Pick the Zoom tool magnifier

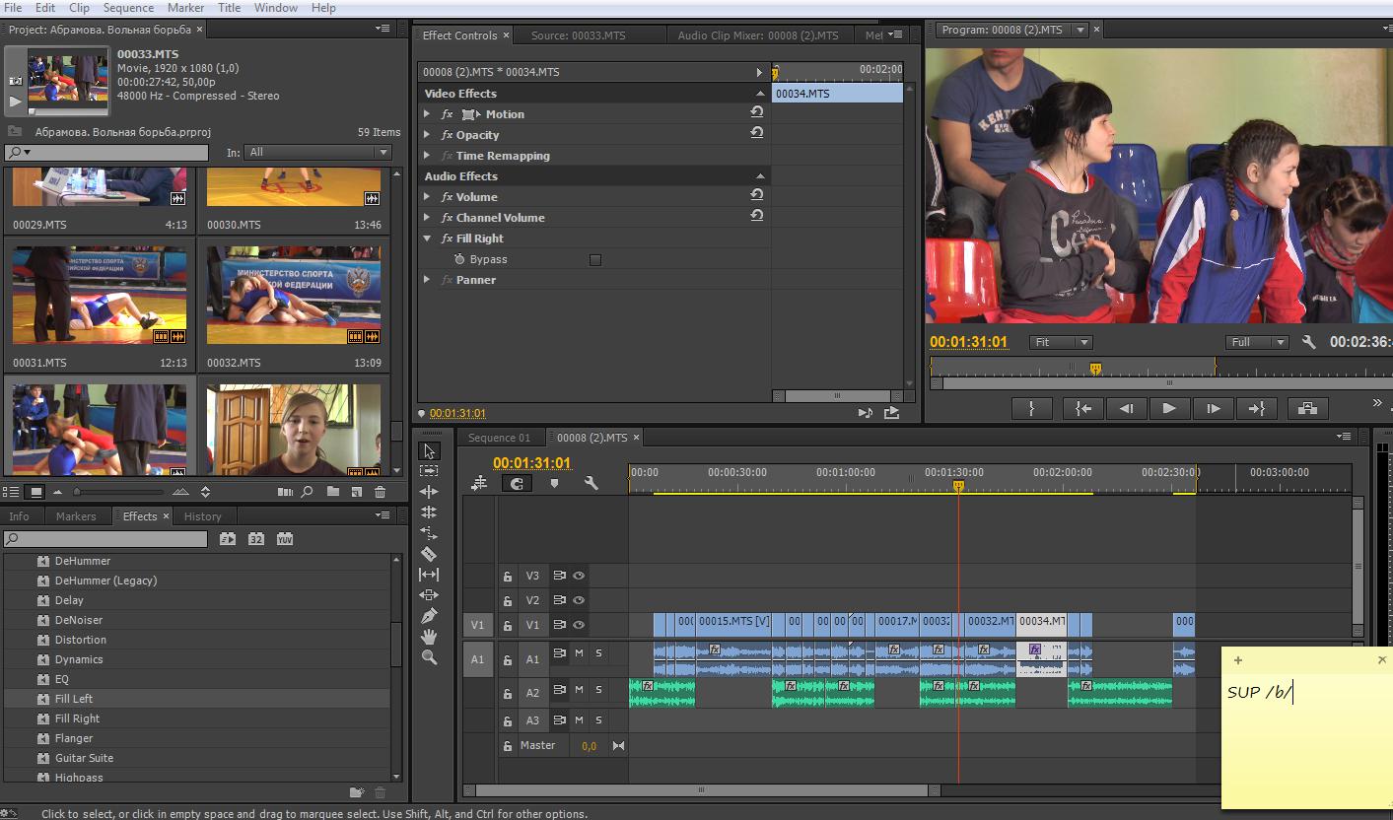[429, 657]
